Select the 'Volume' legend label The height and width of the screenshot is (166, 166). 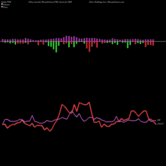6,5
